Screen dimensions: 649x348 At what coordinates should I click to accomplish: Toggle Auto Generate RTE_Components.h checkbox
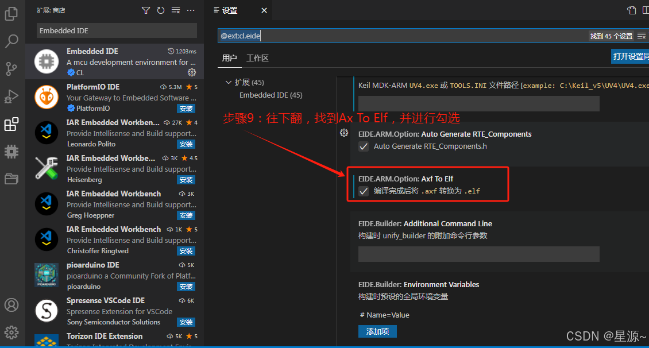(364, 146)
